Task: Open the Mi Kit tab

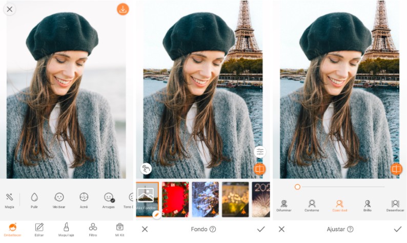Action: click(119, 230)
